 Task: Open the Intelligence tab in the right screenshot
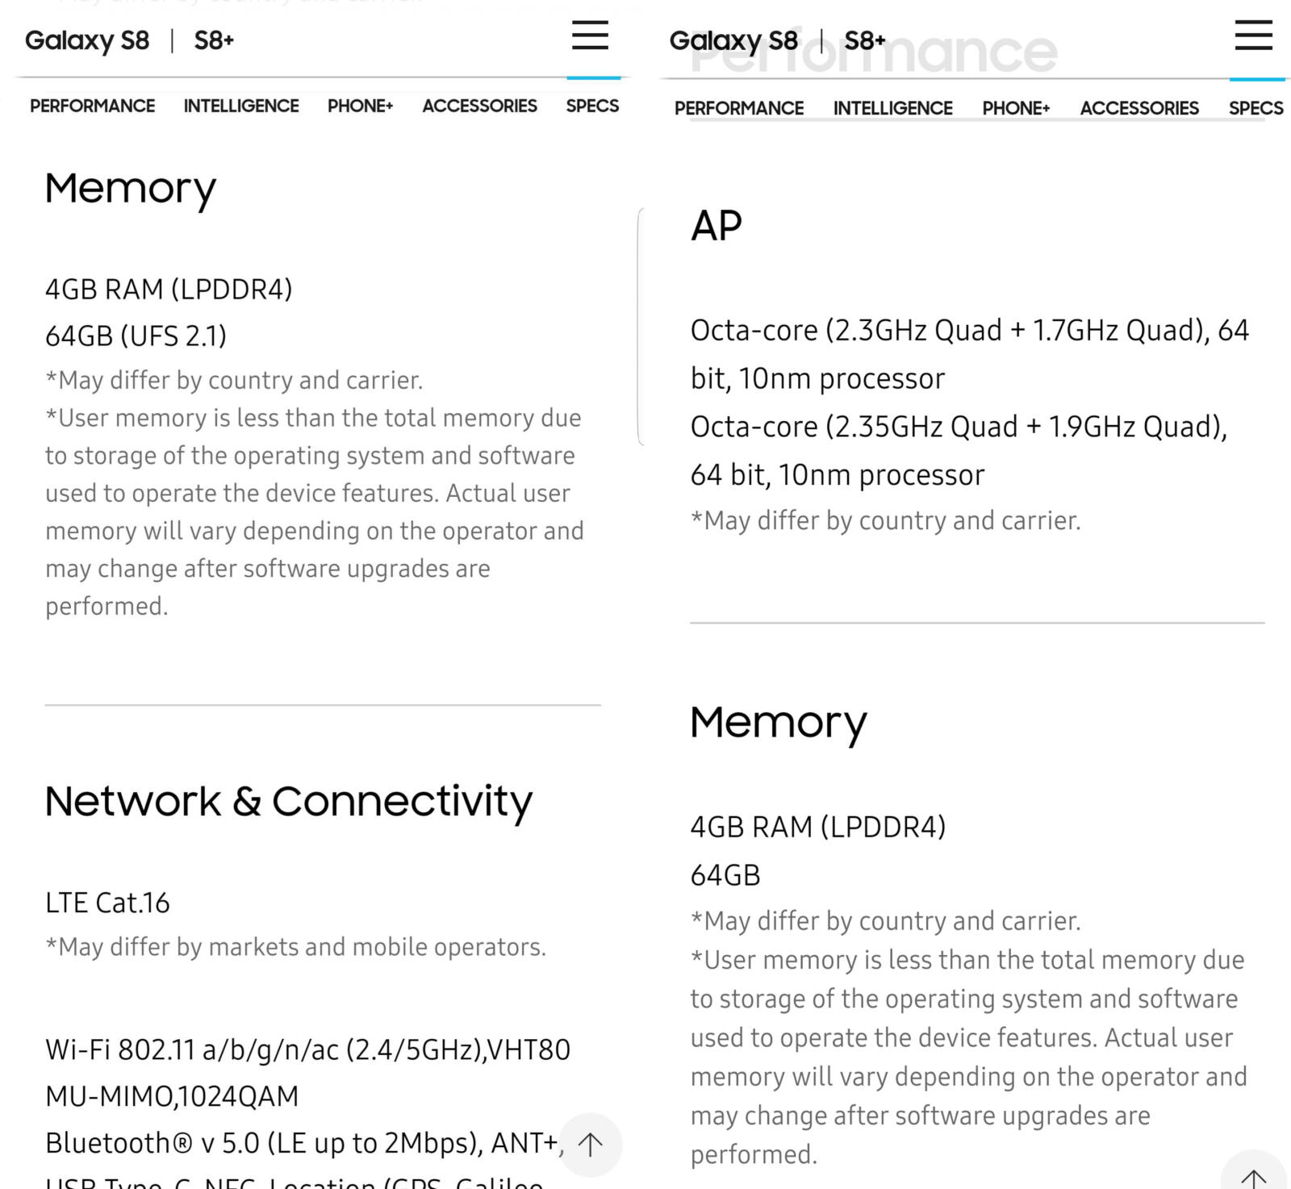coord(892,108)
